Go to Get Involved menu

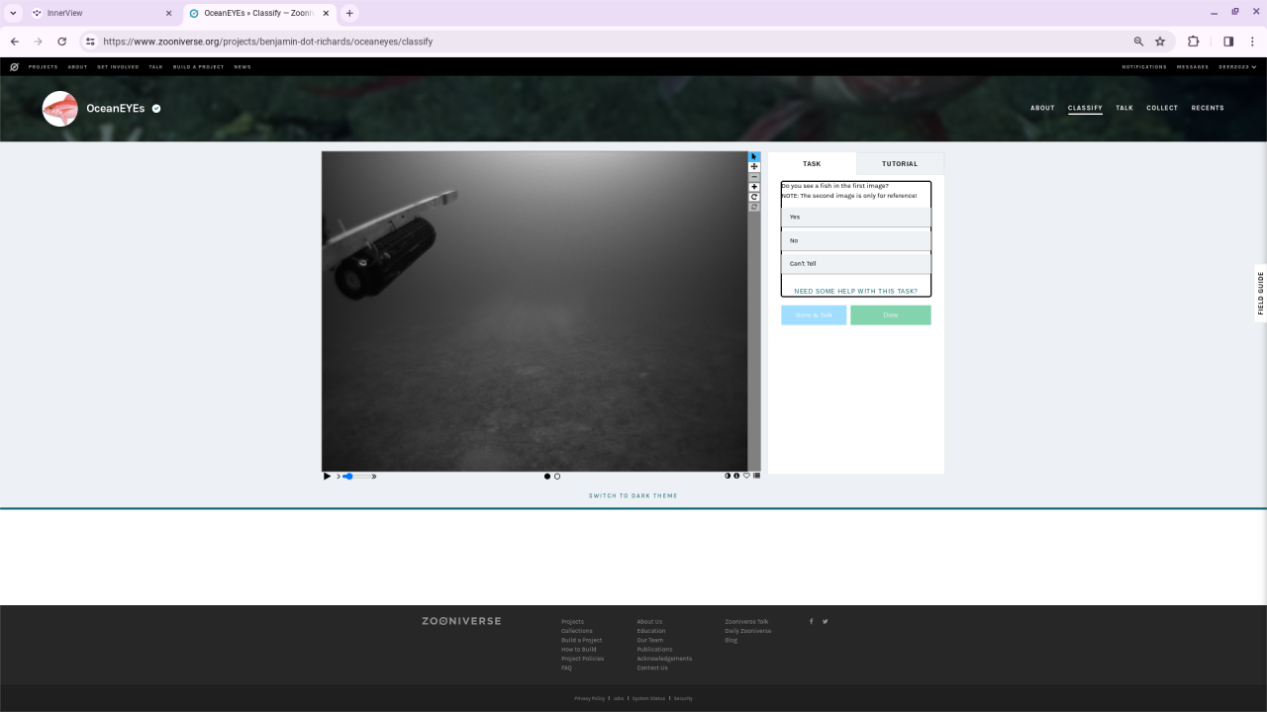click(118, 67)
